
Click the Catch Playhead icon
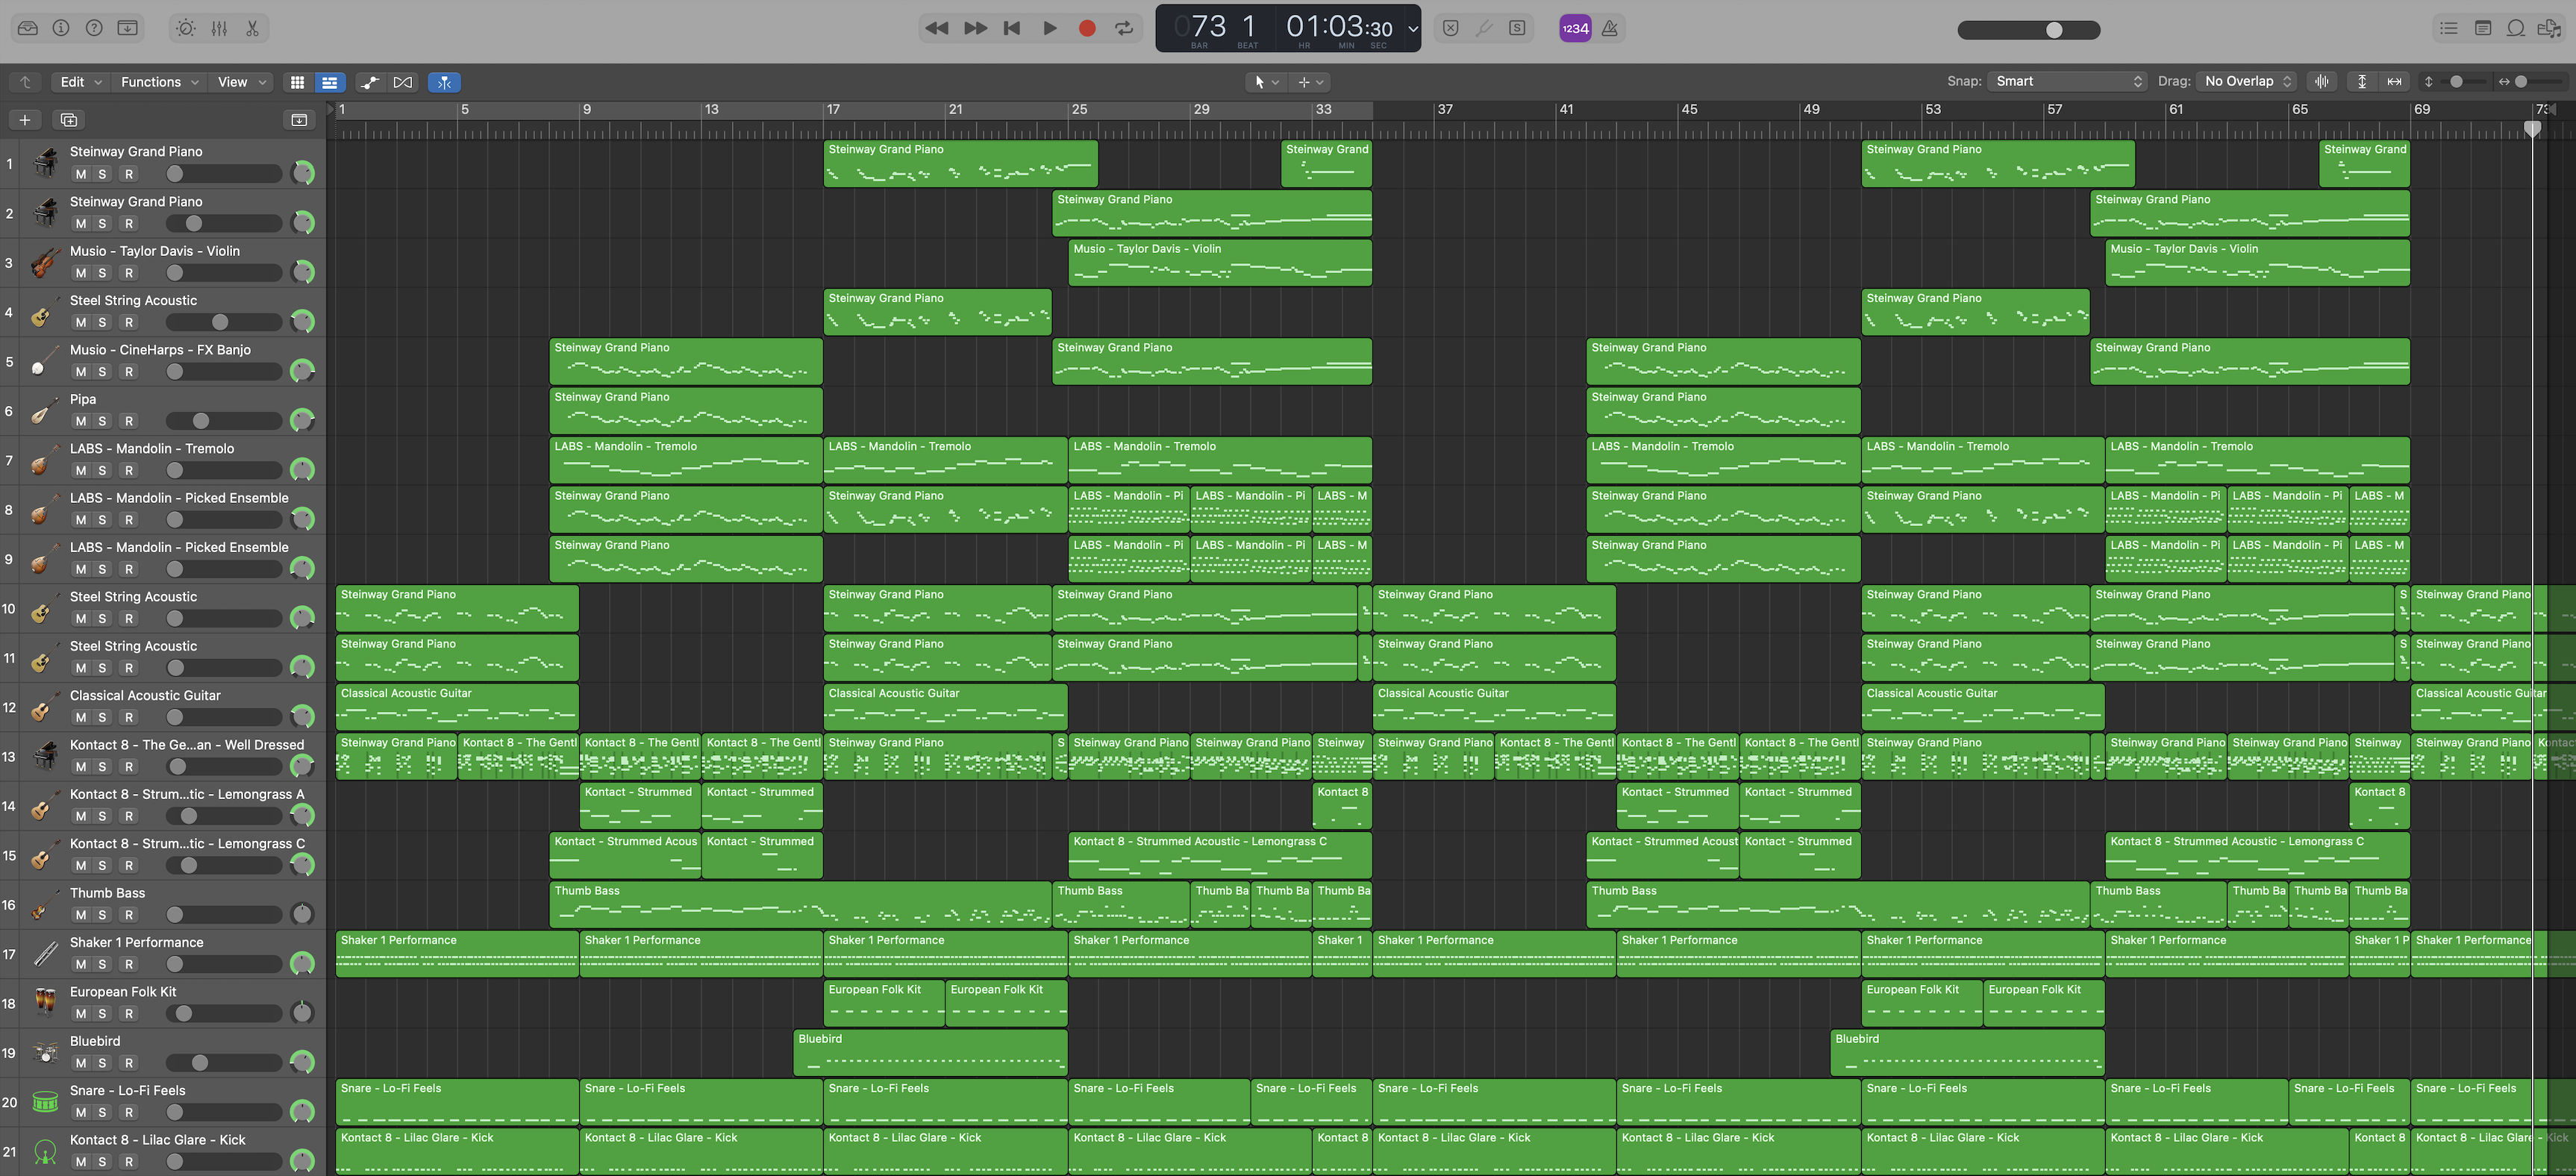[444, 82]
